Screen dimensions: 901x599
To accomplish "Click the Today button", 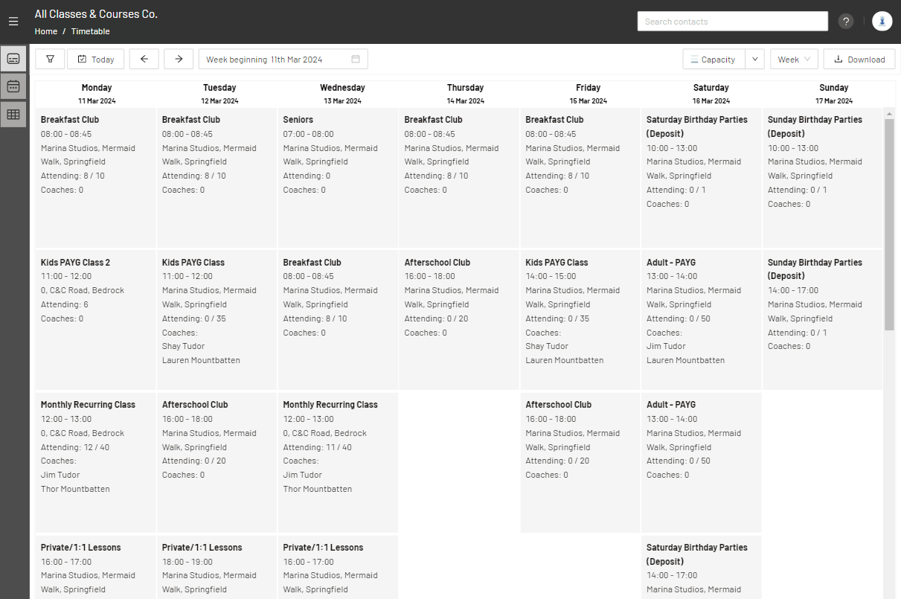I will (x=96, y=60).
